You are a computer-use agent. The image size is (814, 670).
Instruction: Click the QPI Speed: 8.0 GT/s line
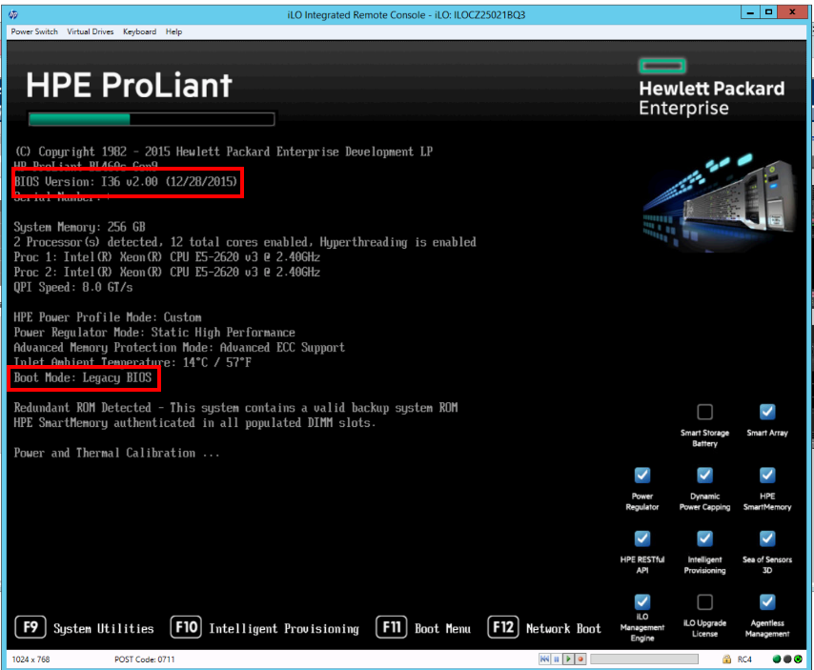[x=73, y=287]
